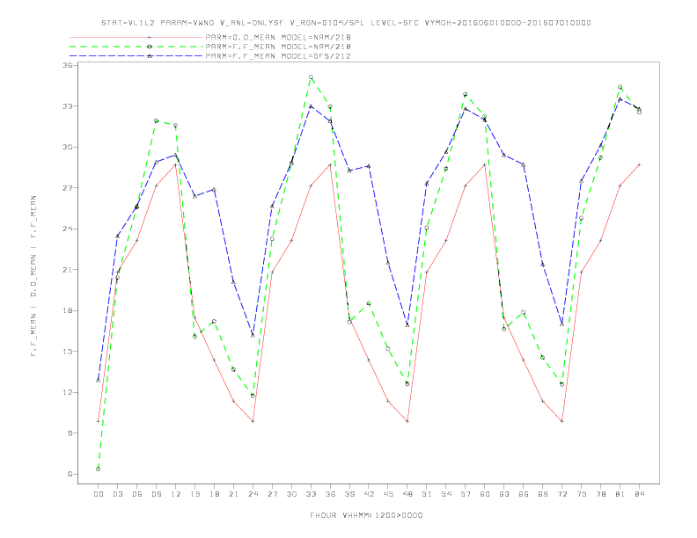The height and width of the screenshot is (538, 697).
Task: Click x-axis tick label 36
Action: [330, 494]
